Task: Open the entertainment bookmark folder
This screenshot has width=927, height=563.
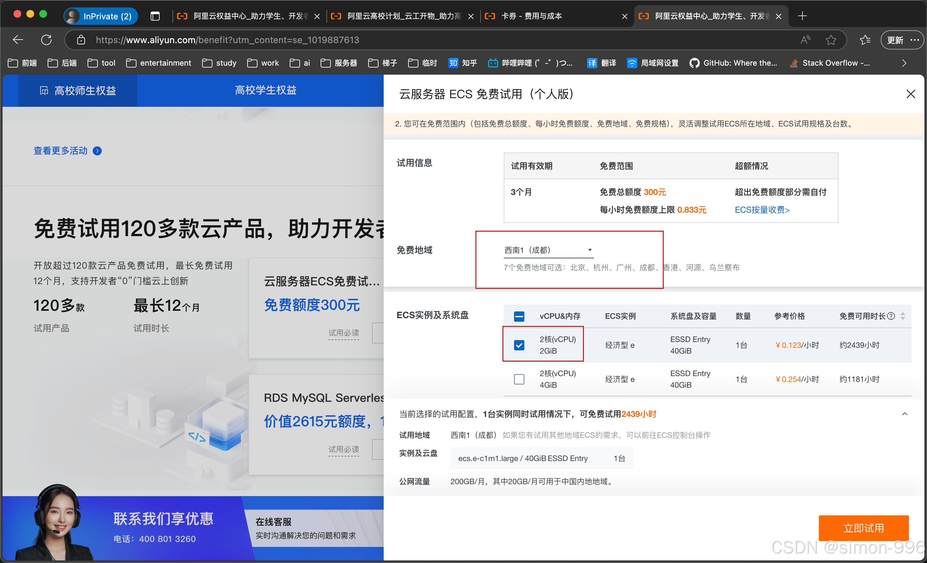Action: pyautogui.click(x=158, y=63)
